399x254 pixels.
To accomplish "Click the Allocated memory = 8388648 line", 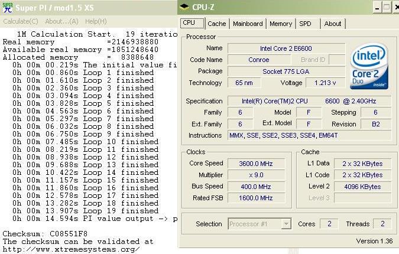I will (x=78, y=57).
